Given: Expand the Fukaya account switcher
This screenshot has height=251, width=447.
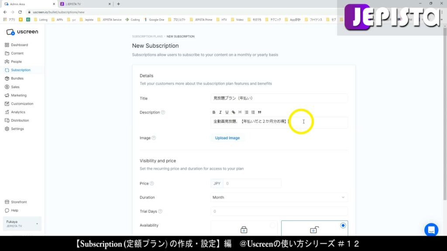Looking at the screenshot, I should click(x=22, y=224).
